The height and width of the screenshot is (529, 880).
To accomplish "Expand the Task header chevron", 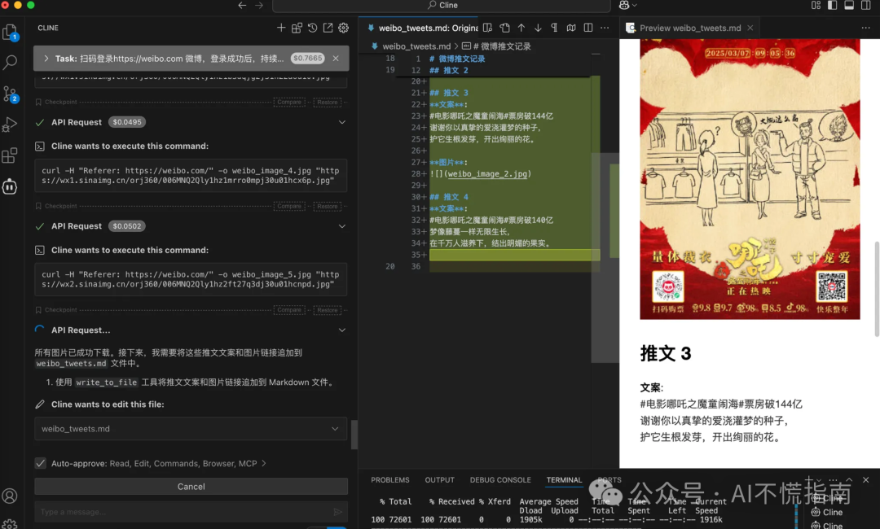I will click(x=46, y=59).
